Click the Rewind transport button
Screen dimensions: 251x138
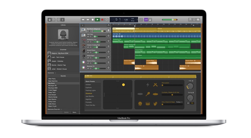click(x=83, y=20)
